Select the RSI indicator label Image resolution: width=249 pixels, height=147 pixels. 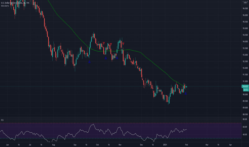tap(2, 120)
